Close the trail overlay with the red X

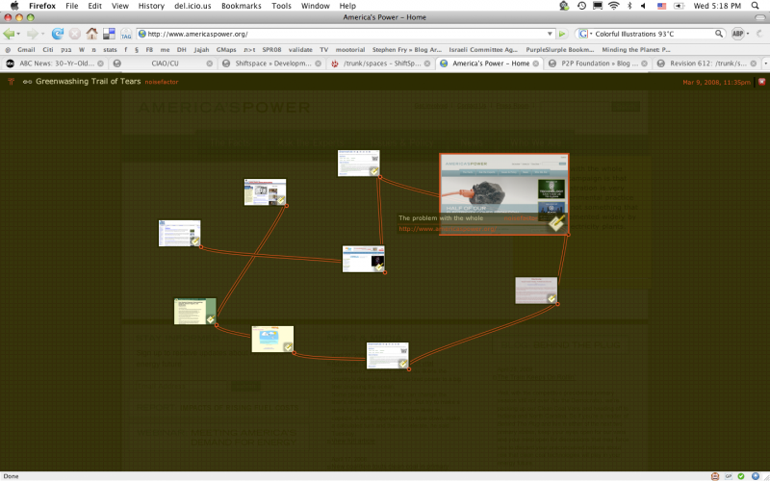pos(761,82)
